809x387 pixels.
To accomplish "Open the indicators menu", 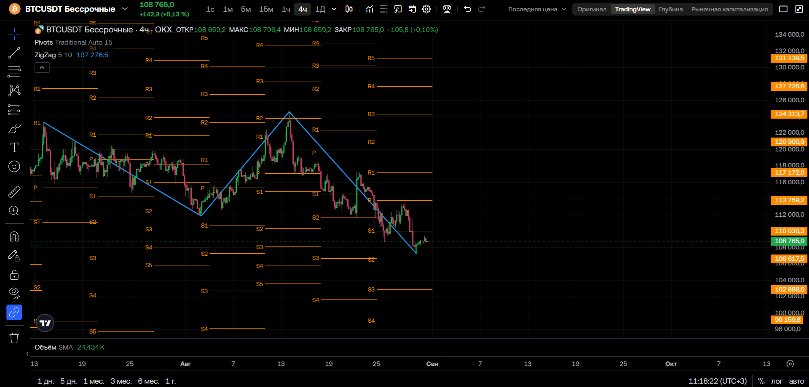I will 370,9.
